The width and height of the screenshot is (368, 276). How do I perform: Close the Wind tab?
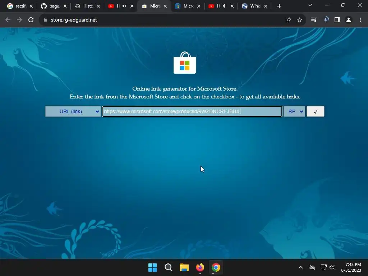(266, 6)
